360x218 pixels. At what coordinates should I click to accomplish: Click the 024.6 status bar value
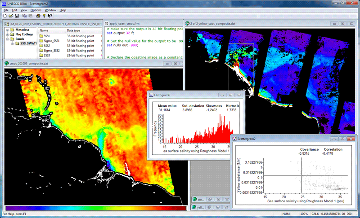pos(315,214)
